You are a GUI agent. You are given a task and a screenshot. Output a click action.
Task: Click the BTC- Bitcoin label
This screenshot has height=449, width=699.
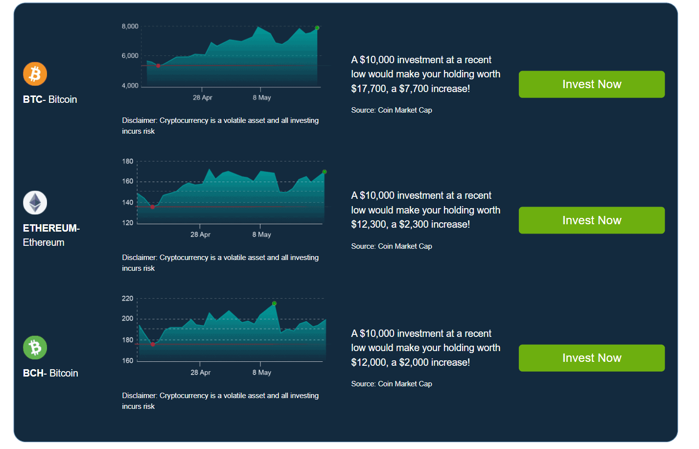click(x=49, y=99)
